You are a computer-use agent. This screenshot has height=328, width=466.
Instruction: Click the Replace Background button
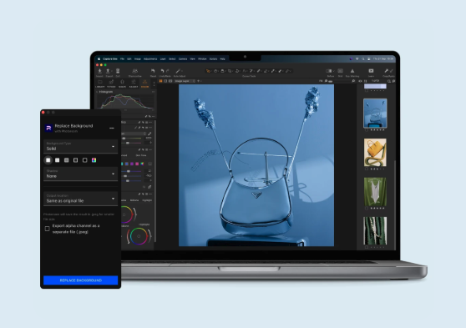click(80, 280)
